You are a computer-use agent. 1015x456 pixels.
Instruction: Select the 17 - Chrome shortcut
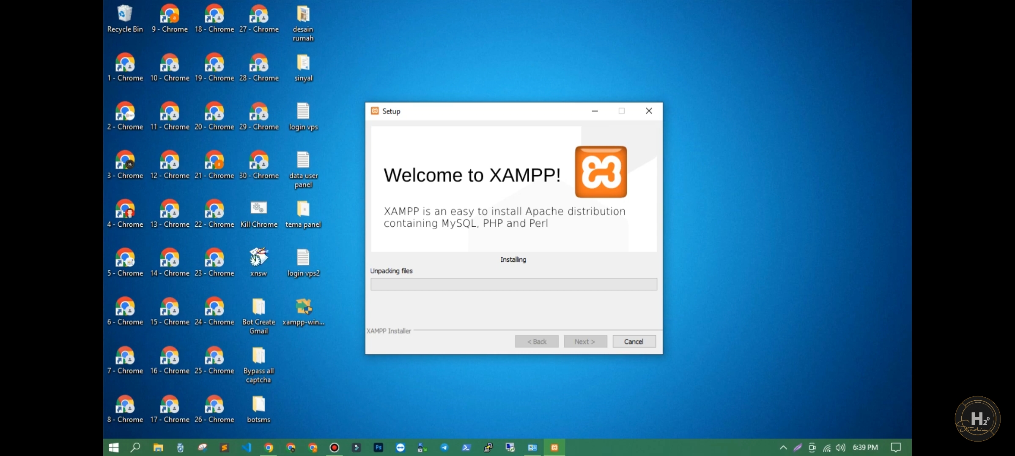[x=170, y=410]
